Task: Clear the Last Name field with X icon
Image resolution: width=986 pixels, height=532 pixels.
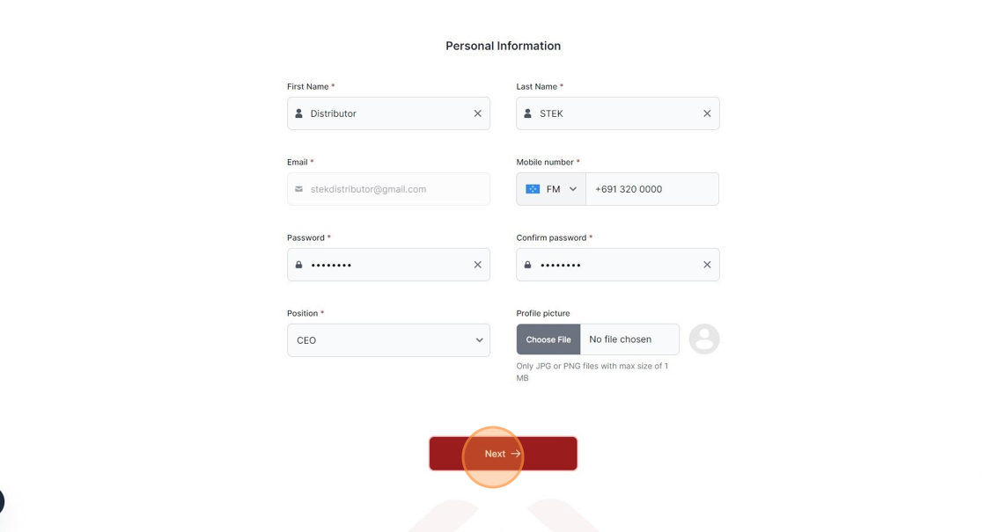Action: [707, 113]
